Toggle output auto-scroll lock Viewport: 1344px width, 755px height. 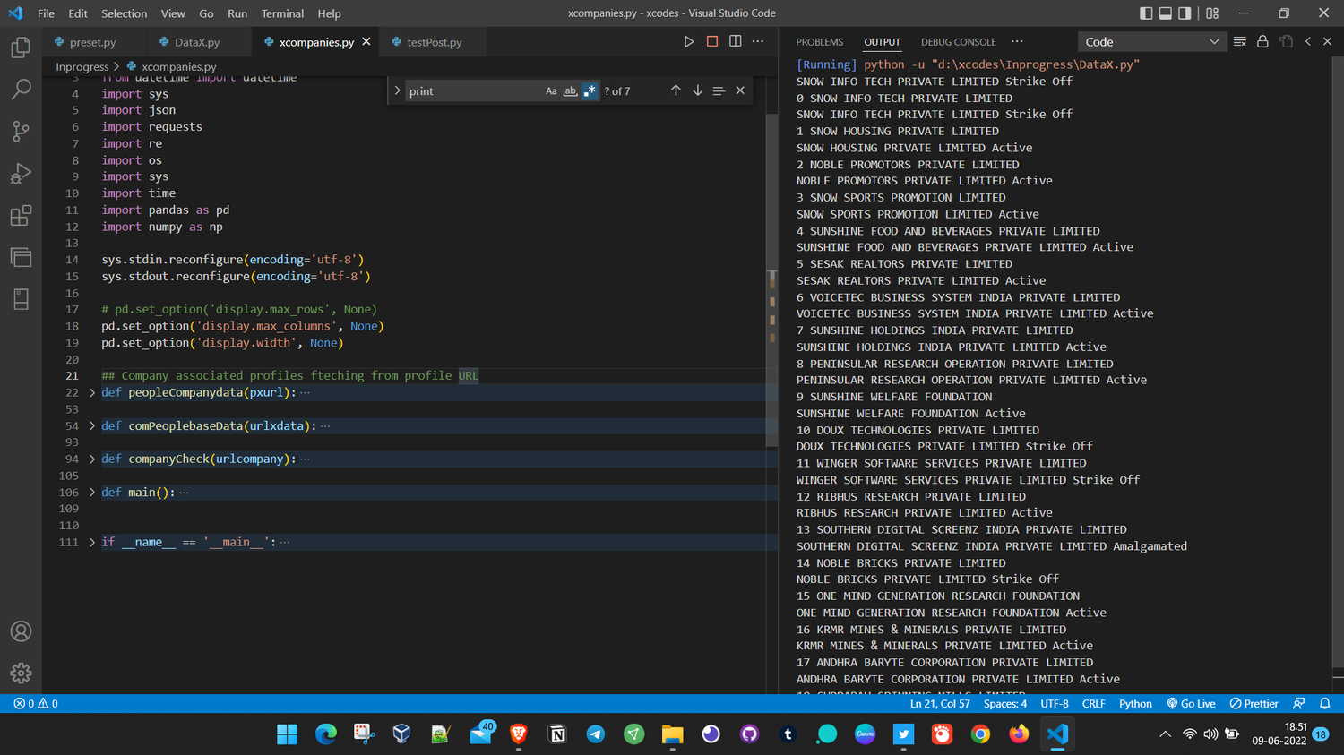[x=1262, y=41]
